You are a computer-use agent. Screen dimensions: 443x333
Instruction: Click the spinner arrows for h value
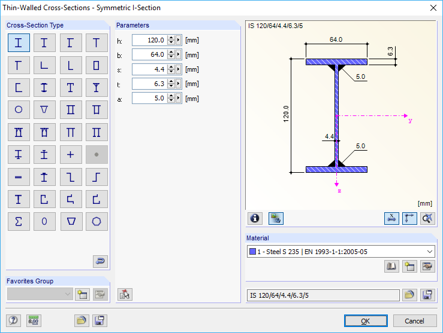click(171, 40)
